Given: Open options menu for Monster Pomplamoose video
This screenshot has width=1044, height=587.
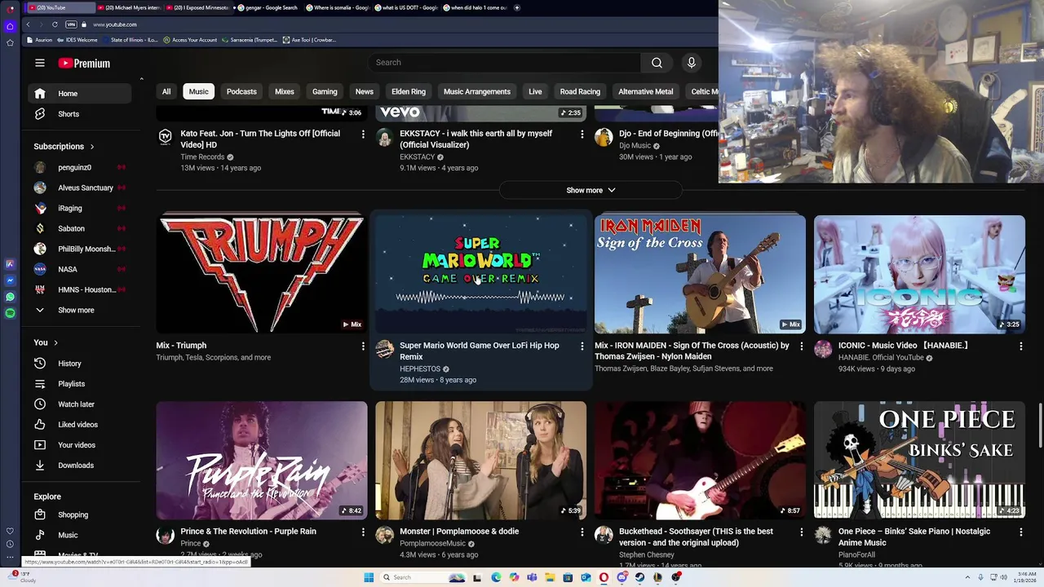Looking at the screenshot, I should (x=582, y=532).
